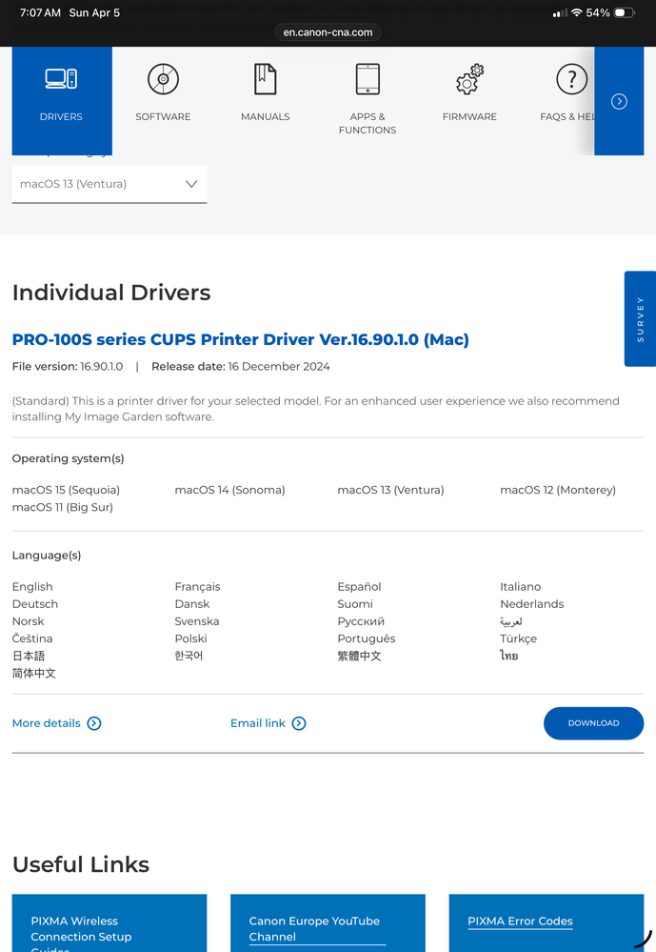Click arrow icon beside Email link
Viewport: 656px width, 952px height.
click(299, 723)
